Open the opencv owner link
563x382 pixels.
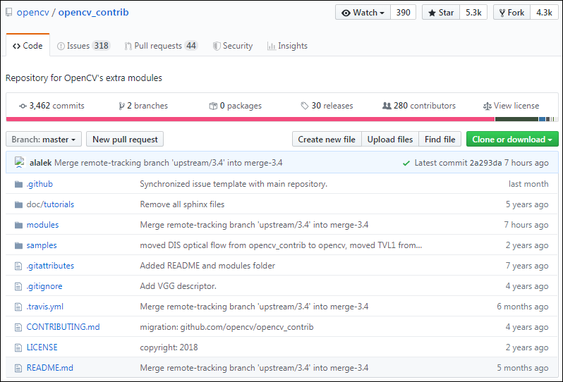[32, 12]
